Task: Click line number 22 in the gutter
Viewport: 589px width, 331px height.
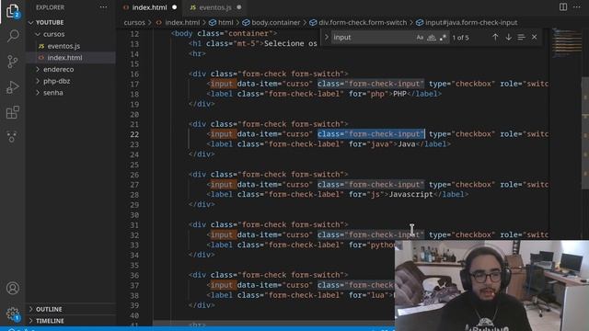Action: 134,134
